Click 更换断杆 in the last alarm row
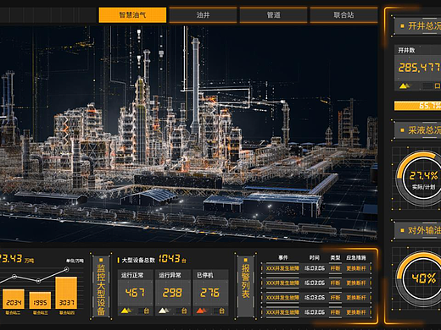 [x=356, y=312]
